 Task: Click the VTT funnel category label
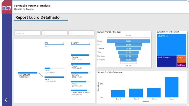99,45
